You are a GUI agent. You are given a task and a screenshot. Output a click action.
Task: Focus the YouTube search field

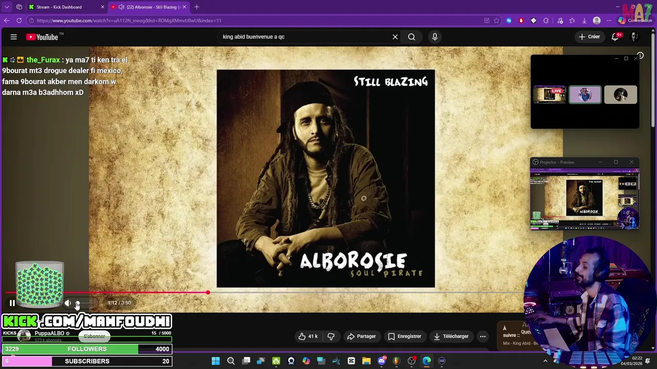click(305, 37)
